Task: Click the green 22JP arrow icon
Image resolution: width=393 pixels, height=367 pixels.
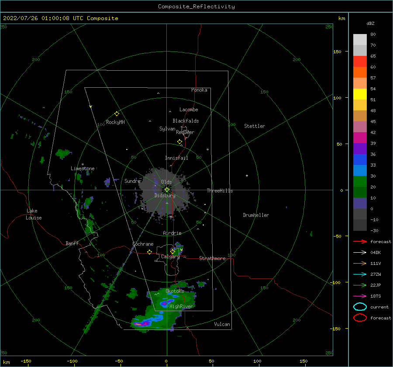Action: click(x=360, y=285)
